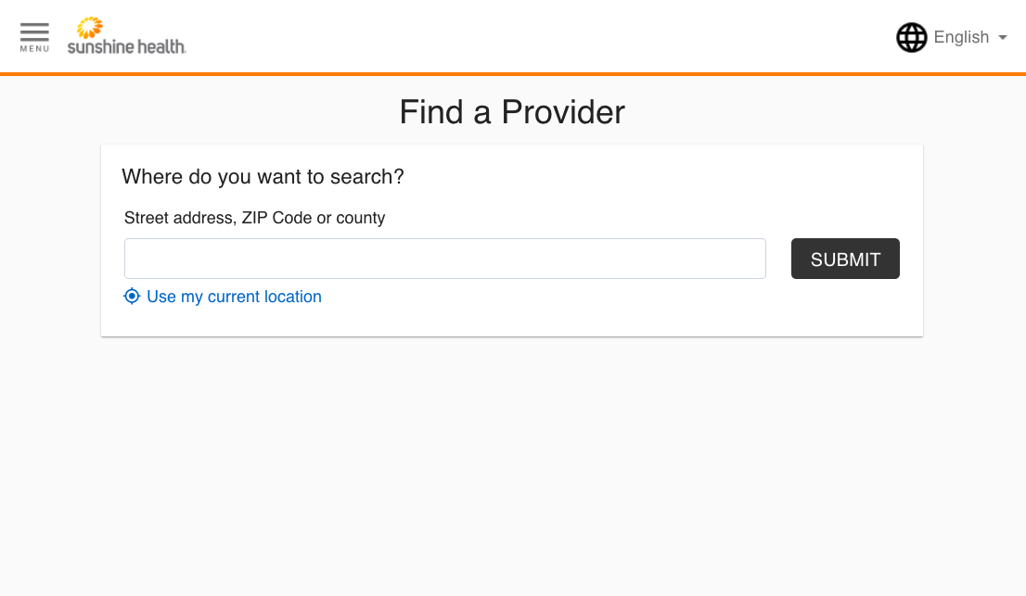1026x596 pixels.
Task: Go home via sunshine health wordmark
Action: 127,46
